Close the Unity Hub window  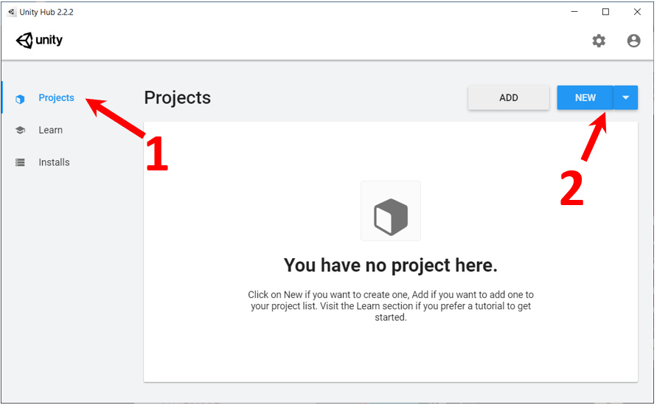click(x=637, y=12)
